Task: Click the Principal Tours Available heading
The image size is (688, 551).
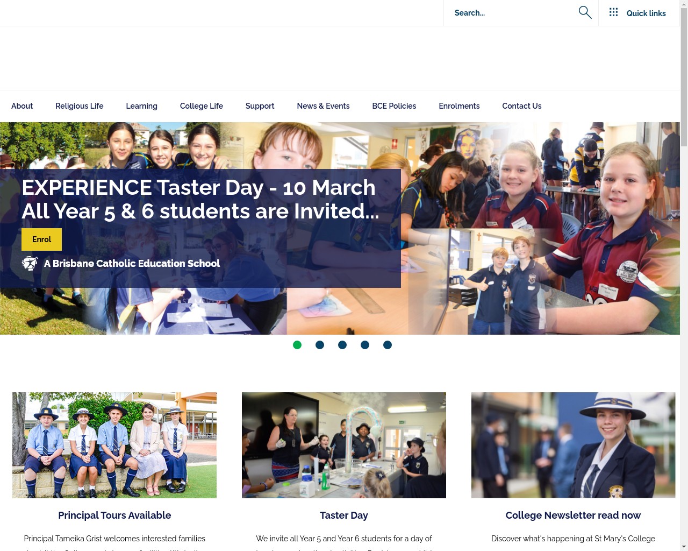Action: pyautogui.click(x=114, y=515)
